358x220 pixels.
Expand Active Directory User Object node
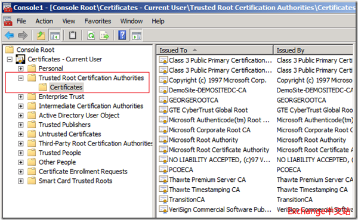pos(21,116)
